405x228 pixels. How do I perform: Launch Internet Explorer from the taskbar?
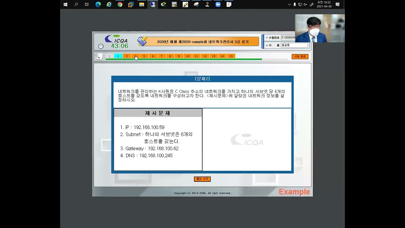pyautogui.click(x=109, y=4)
